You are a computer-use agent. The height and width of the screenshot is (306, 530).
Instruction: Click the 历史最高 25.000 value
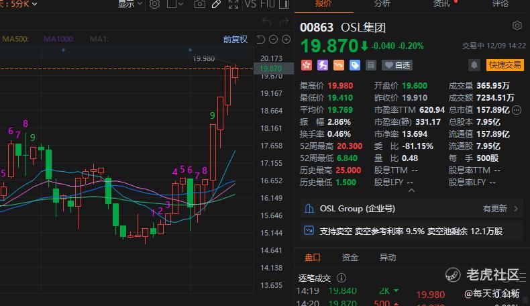point(348,170)
